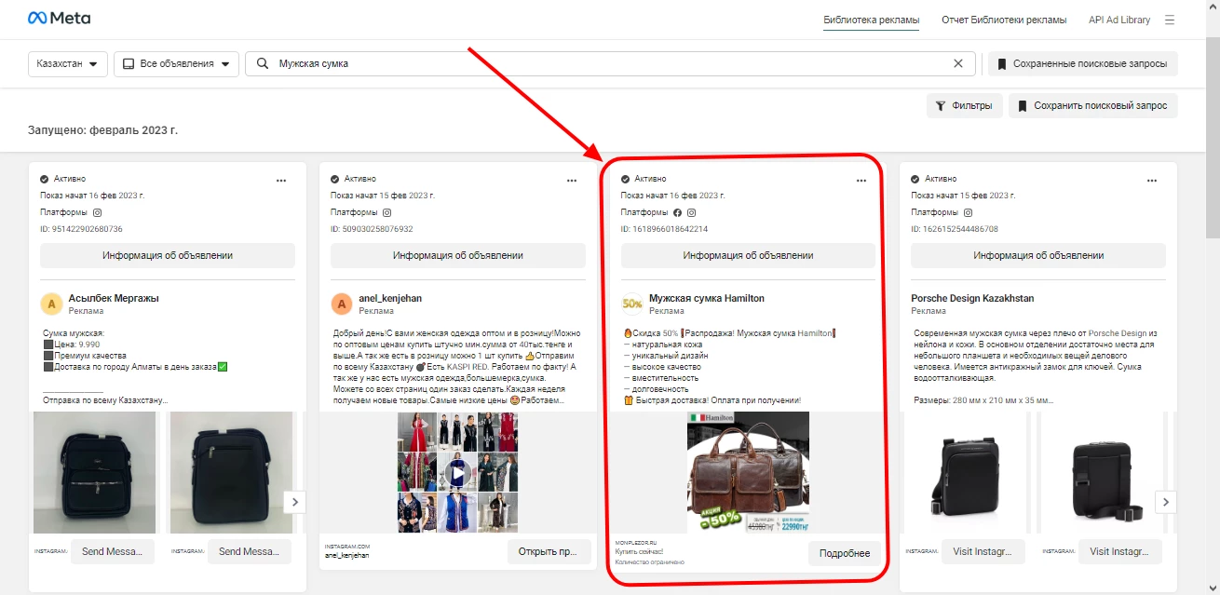This screenshot has width=1220, height=595.
Task: Clear the search query with X icon
Action: [x=957, y=63]
